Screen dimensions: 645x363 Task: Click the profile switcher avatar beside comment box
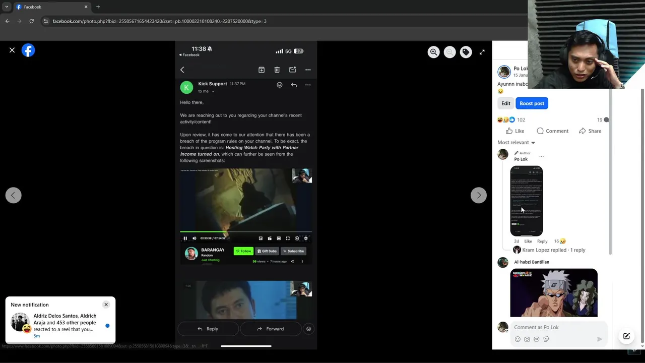[503, 327]
